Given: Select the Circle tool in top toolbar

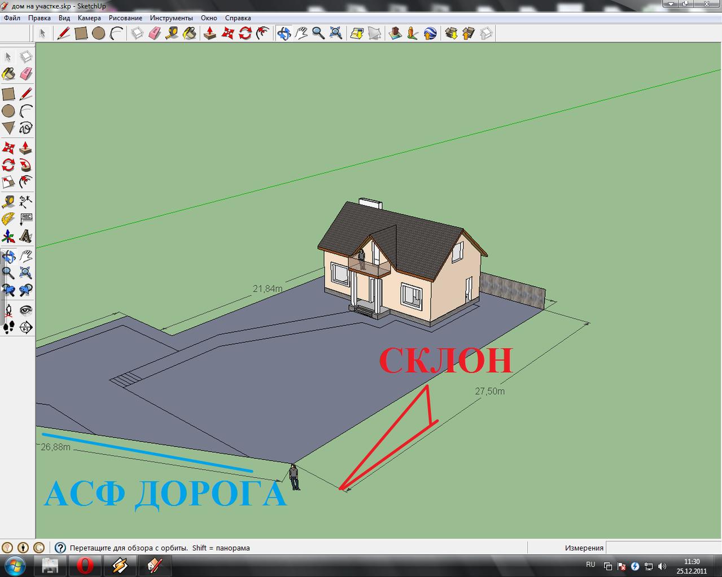Looking at the screenshot, I should [x=99, y=33].
